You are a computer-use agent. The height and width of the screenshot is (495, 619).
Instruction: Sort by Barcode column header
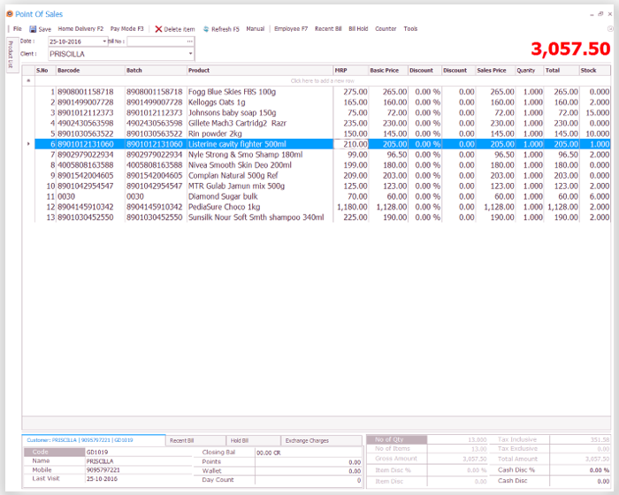point(90,70)
